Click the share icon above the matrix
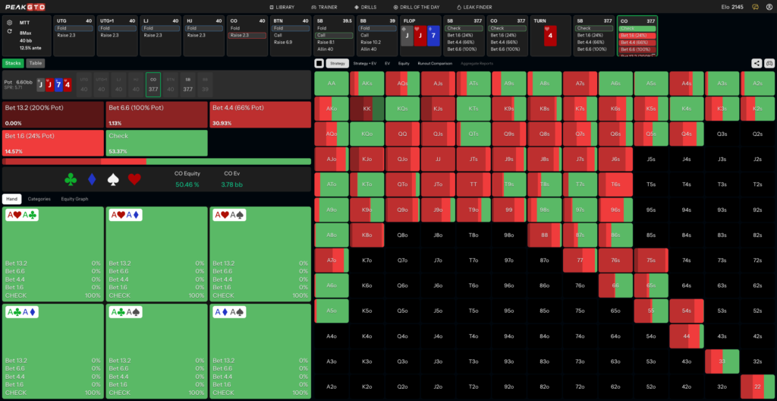The width and height of the screenshot is (777, 401). (757, 63)
